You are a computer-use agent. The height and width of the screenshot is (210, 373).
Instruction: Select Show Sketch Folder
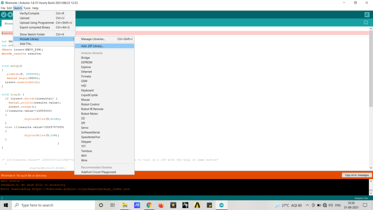pos(44,34)
